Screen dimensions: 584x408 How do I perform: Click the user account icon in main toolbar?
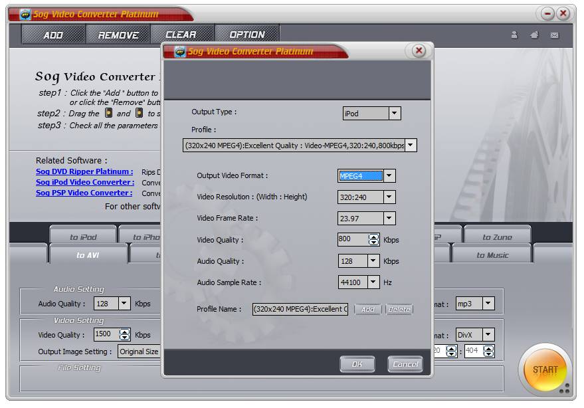point(514,35)
